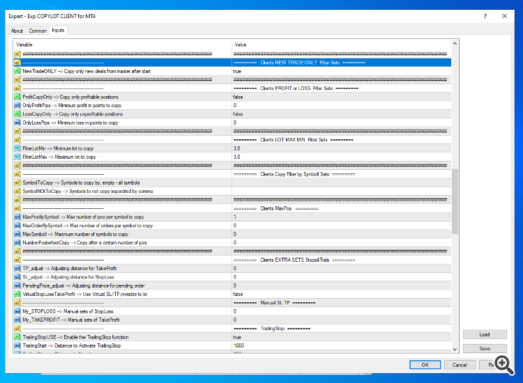Click 'SL_adjust --> Adjusting distance for StopLoss' label
Screen dimensions: 523x383
tap(68, 277)
